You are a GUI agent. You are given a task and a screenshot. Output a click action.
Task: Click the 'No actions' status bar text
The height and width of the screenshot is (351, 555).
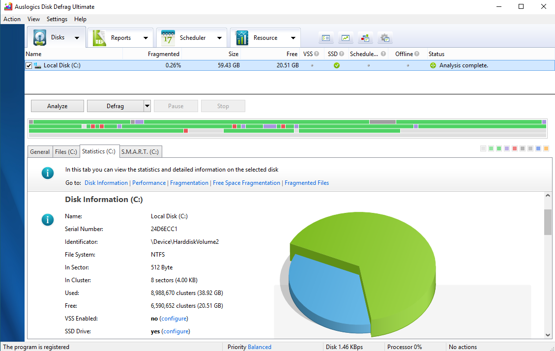point(463,347)
